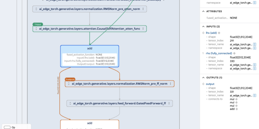Expand lhs namespace full value

(255, 48)
